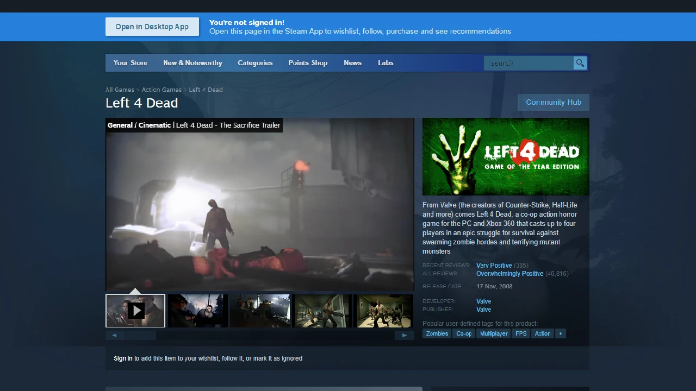696x391 pixels.
Task: Open the Community Hub
Action: (x=554, y=102)
